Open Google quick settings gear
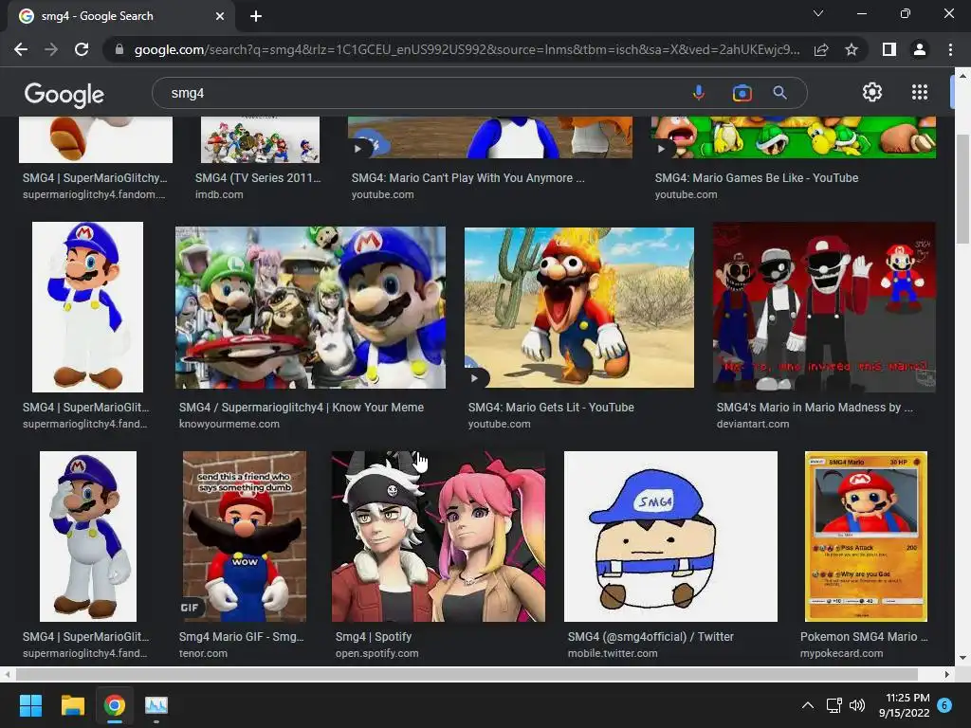Screen dimensions: 971x728 tap(871, 92)
